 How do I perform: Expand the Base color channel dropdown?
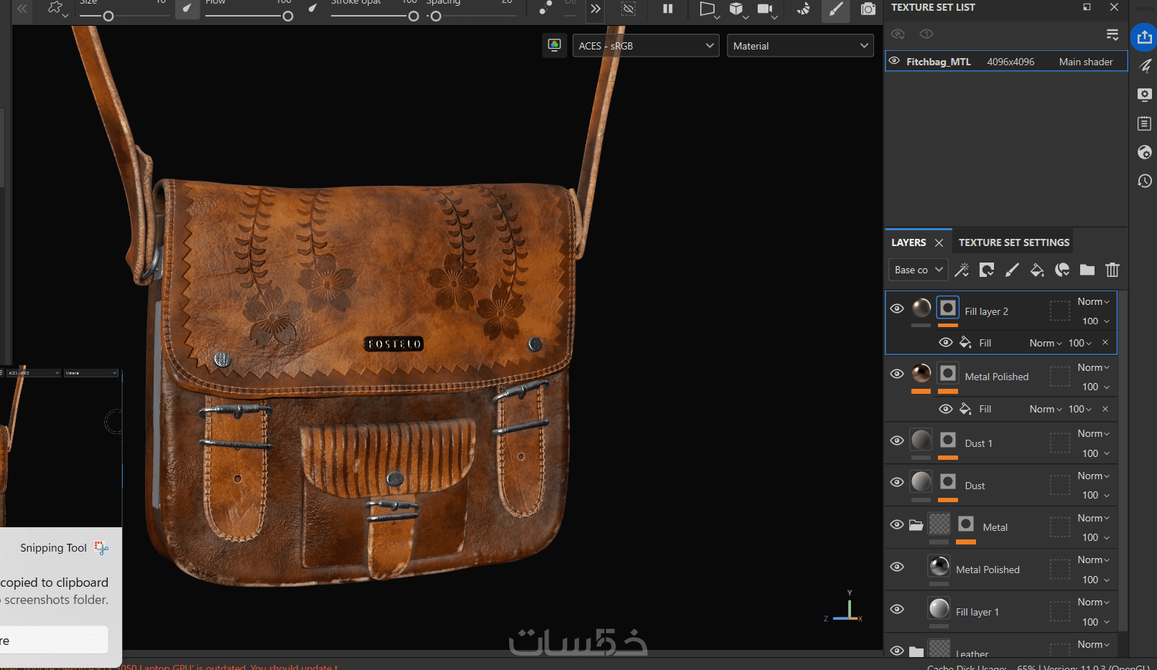(919, 270)
